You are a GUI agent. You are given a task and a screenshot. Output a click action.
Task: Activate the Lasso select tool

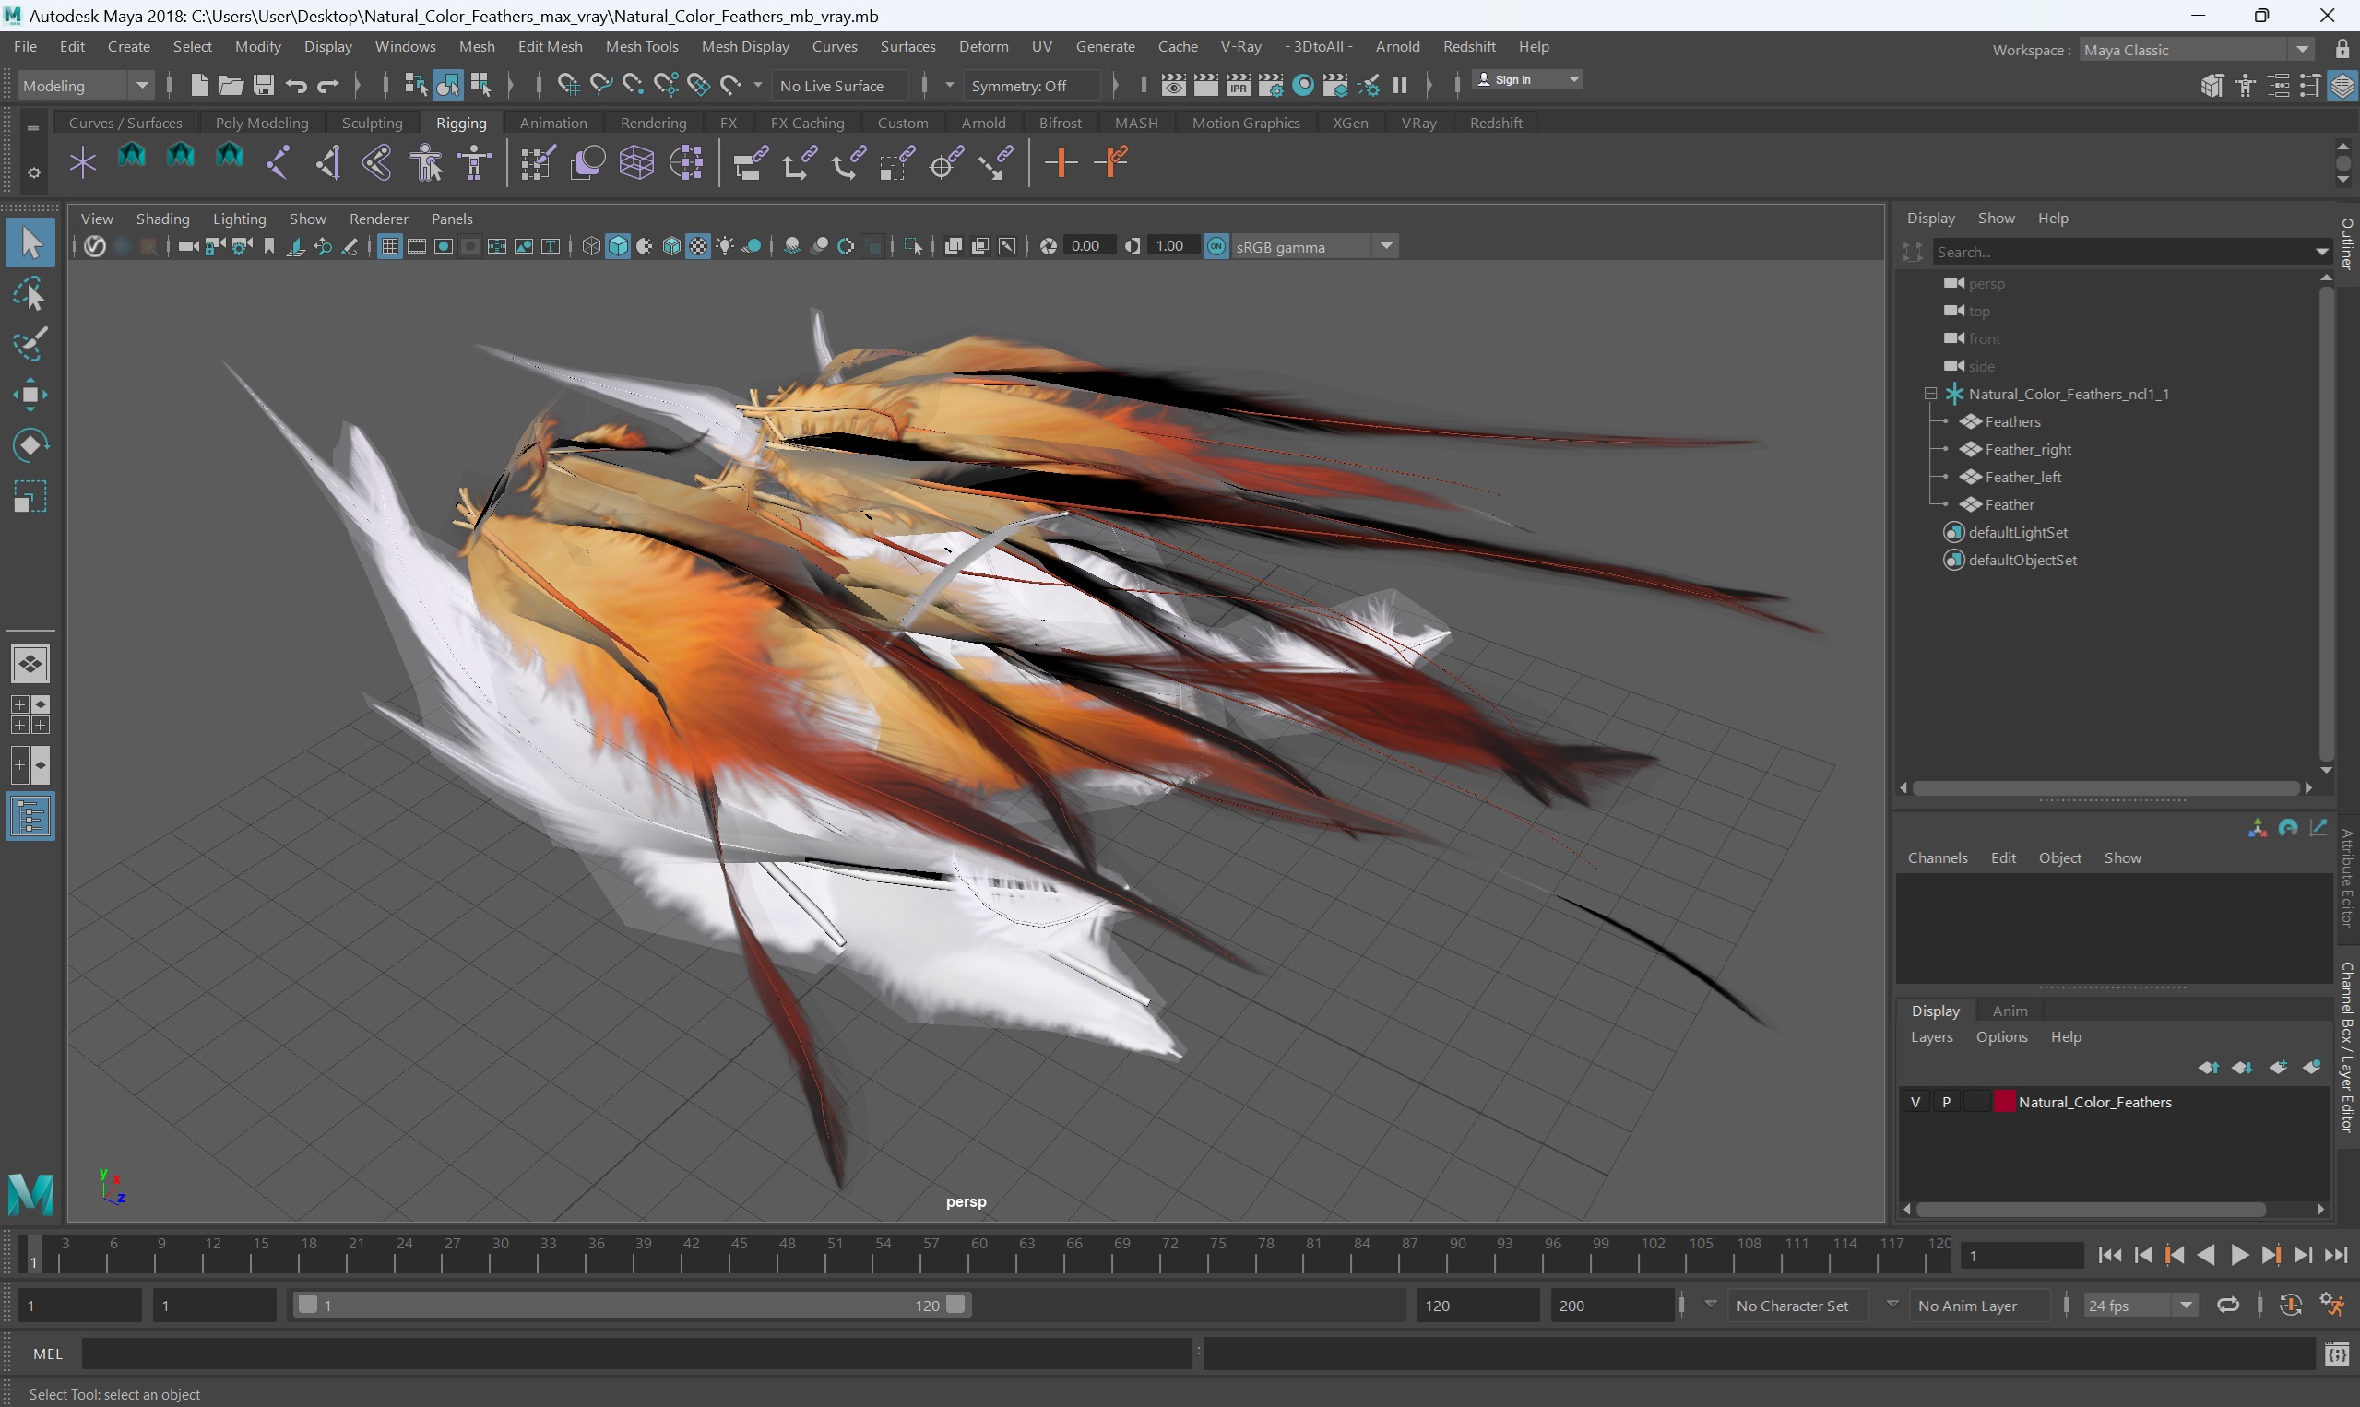(x=30, y=295)
